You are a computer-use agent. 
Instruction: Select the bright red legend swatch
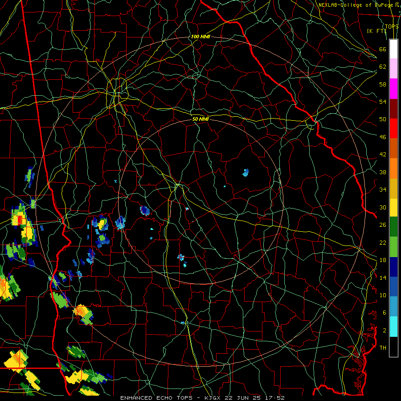point(393,128)
